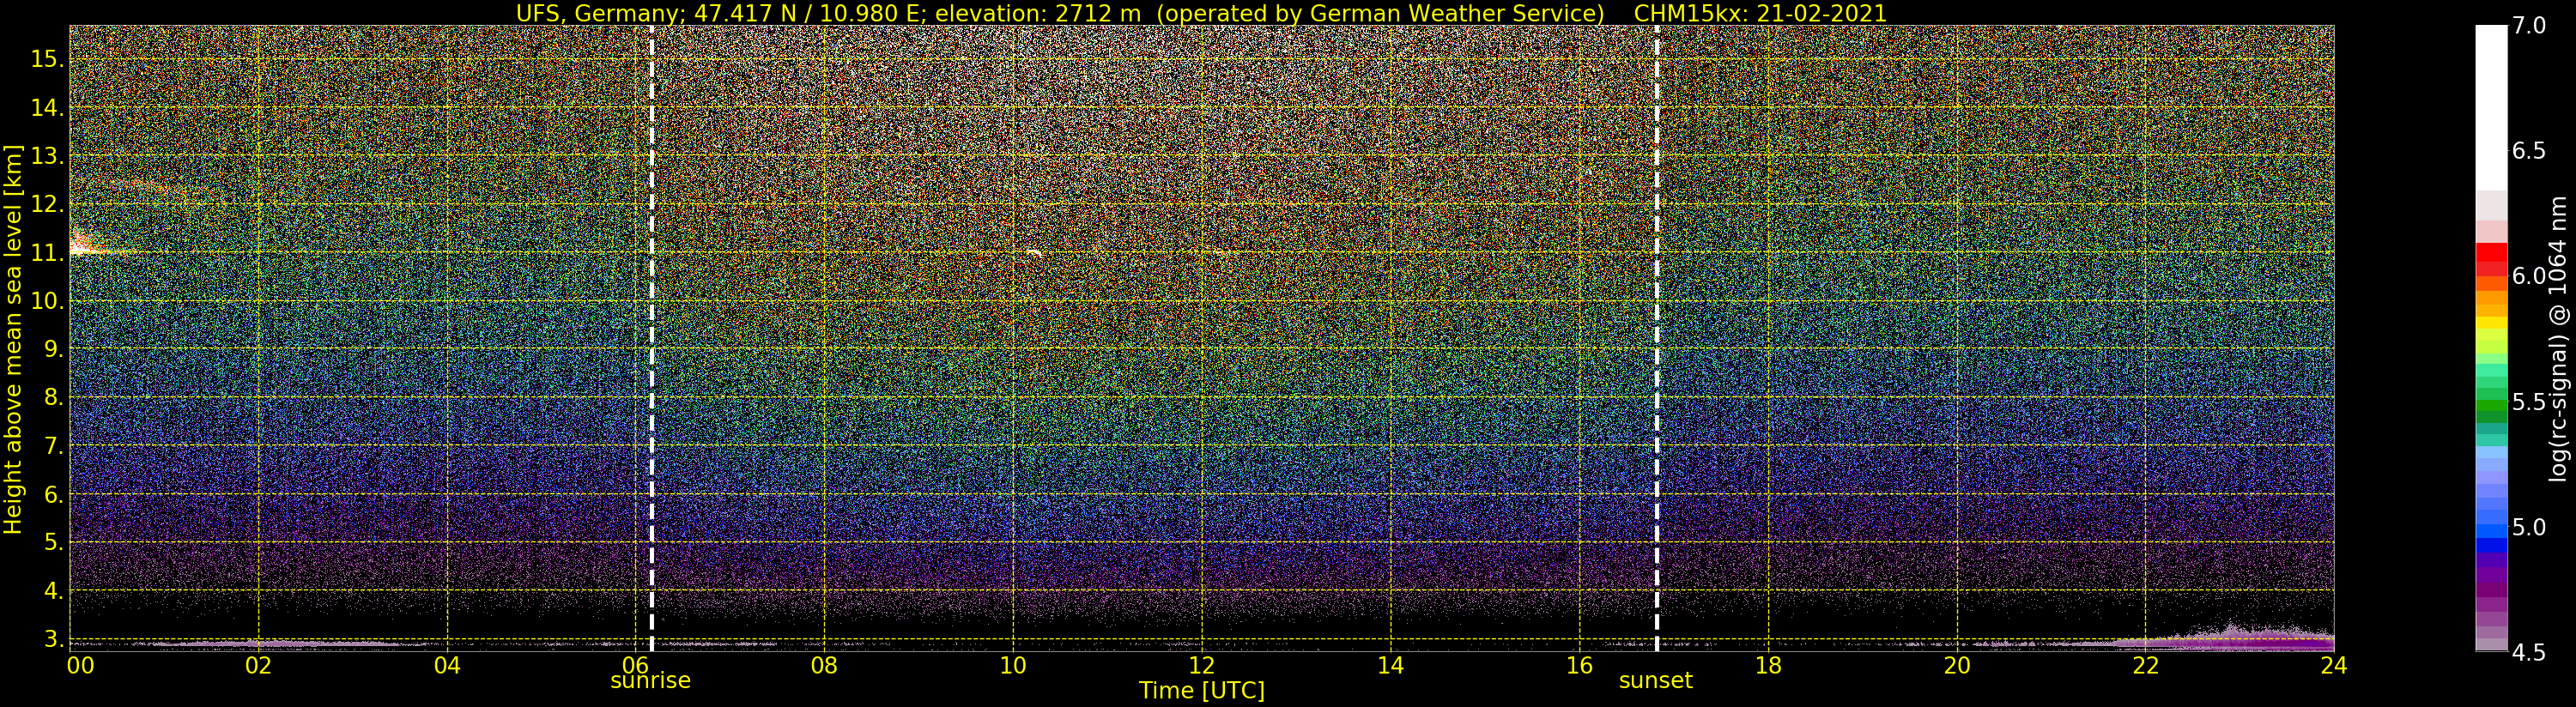This screenshot has height=707, width=2576.
Task: Click the 'Height above mean sea level [km]' axis label
Action: point(13,338)
